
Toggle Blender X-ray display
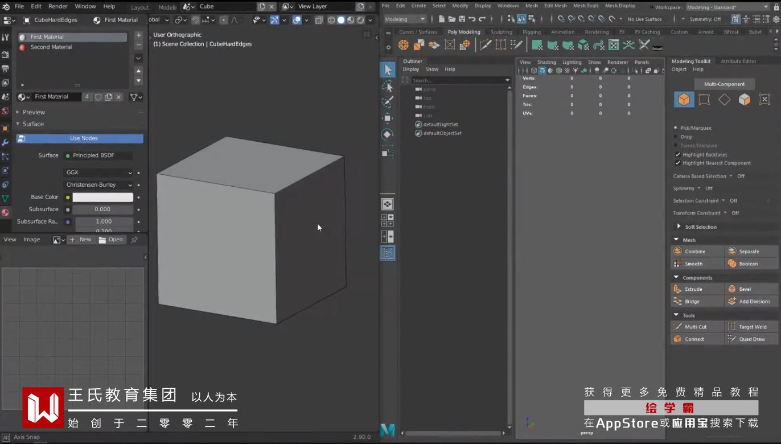point(319,20)
